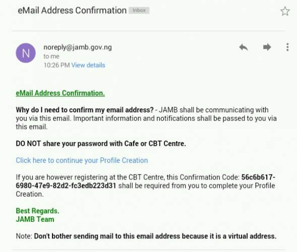Click here to continue your Profile Creation
The height and width of the screenshot is (252, 297).
[82, 160]
